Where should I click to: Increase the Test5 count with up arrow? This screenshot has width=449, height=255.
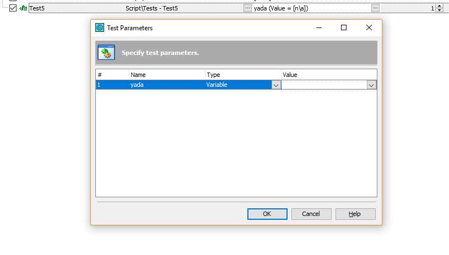(439, 6)
